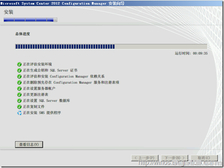This screenshot has height=168, width=224.
Task: Click the Configuration Manager 安装向导 title bar
Action: [x=112, y=3]
